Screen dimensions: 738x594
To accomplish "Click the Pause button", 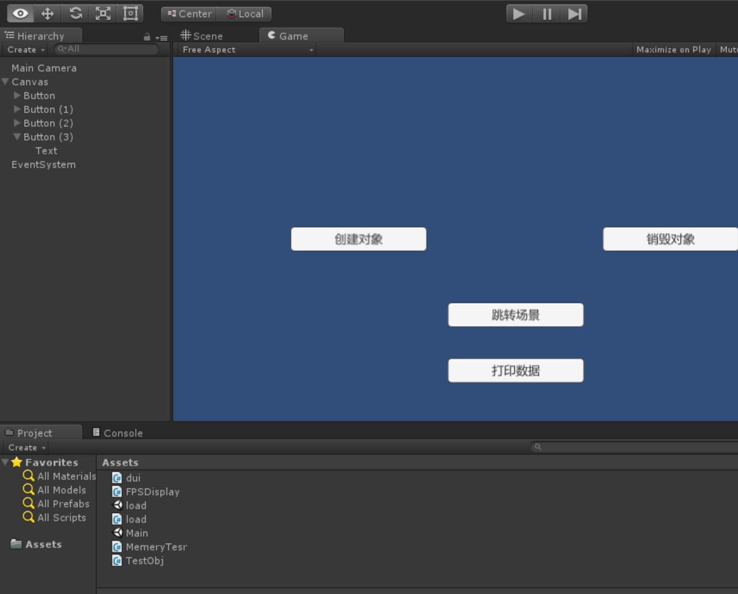I will pyautogui.click(x=547, y=14).
